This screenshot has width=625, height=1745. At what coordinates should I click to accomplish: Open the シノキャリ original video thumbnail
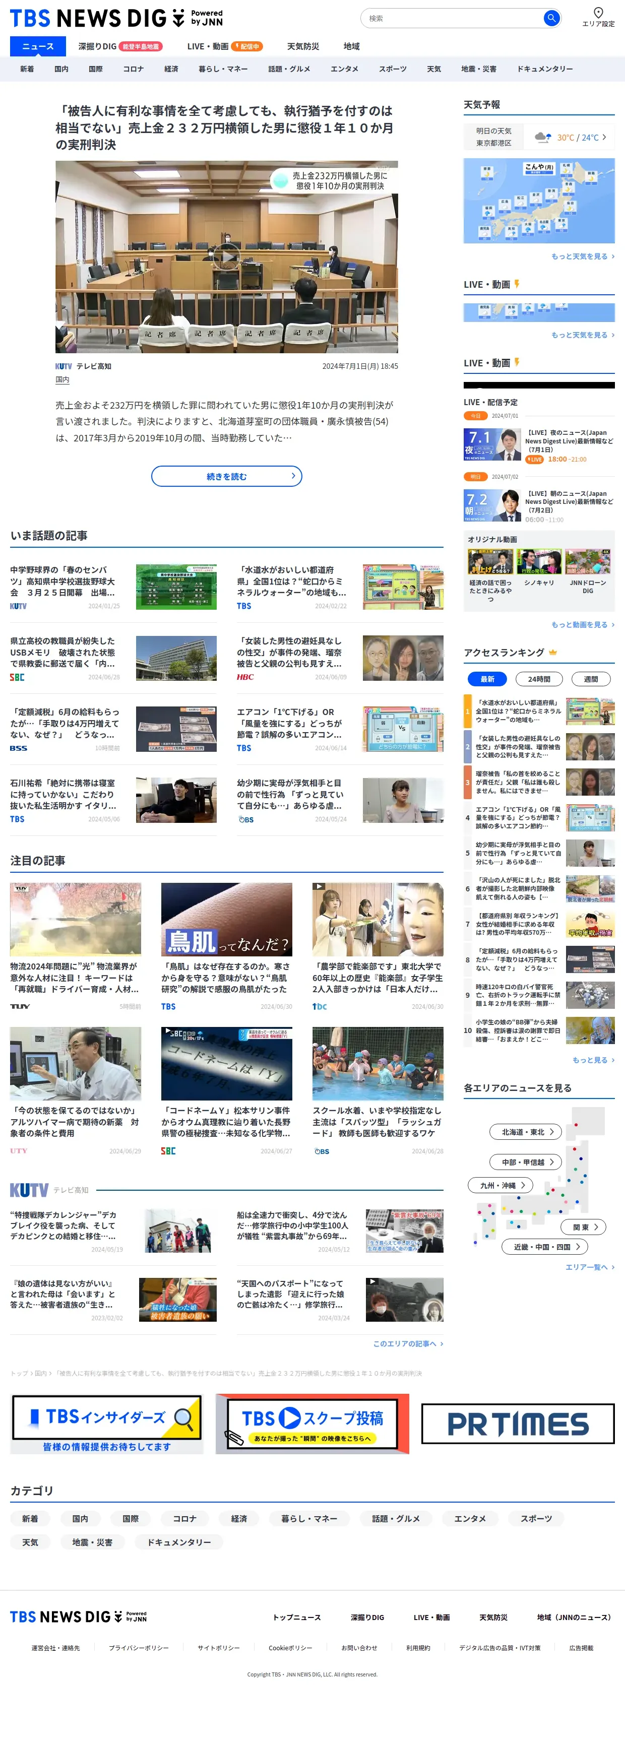tap(539, 562)
